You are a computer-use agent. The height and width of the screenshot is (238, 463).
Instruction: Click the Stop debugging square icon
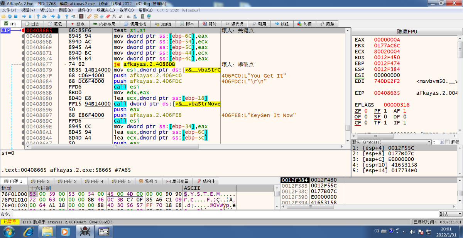(x=16, y=17)
